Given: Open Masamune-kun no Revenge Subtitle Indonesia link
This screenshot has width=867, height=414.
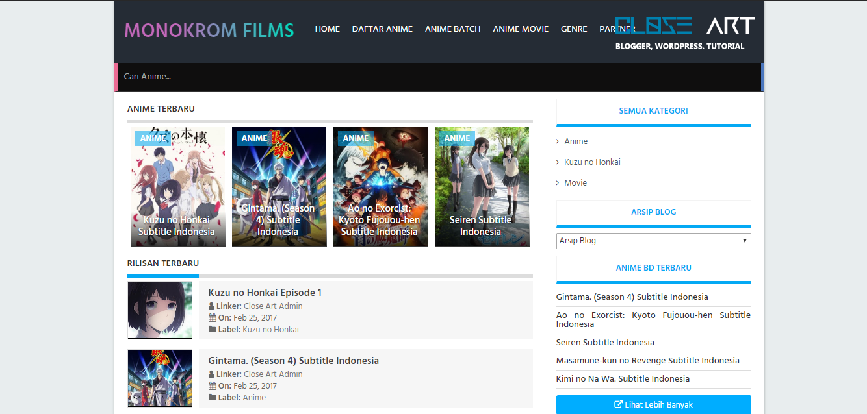Looking at the screenshot, I should coord(648,361).
